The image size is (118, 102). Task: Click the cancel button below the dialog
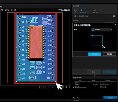click(93, 72)
